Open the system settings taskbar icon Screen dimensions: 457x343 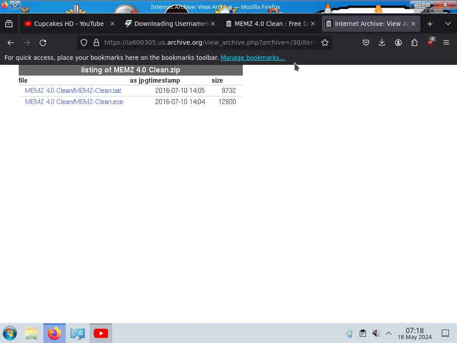tap(78, 333)
